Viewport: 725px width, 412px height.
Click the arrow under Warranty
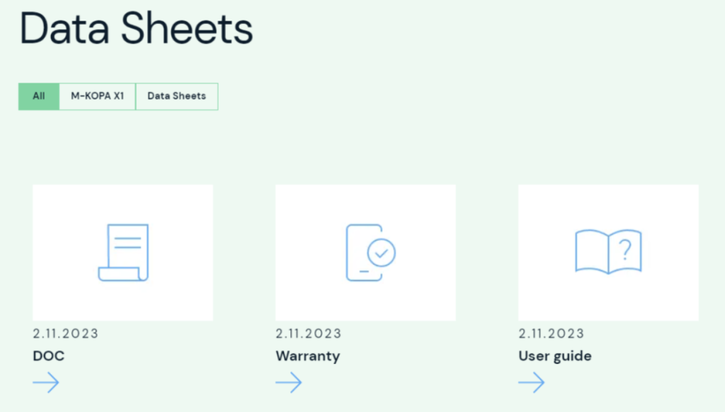(289, 382)
